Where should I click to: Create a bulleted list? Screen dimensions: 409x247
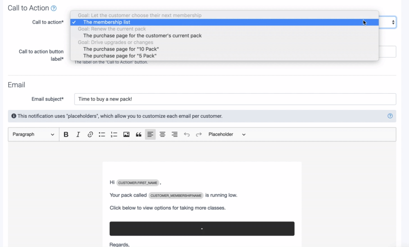click(102, 135)
